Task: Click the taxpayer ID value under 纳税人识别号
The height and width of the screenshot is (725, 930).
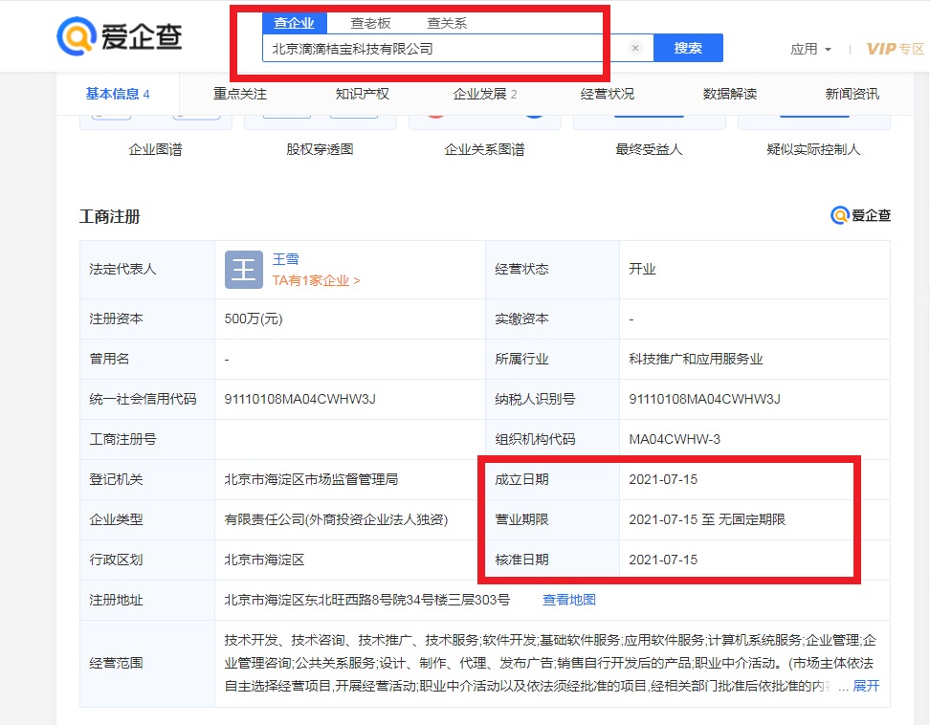Action: click(704, 399)
